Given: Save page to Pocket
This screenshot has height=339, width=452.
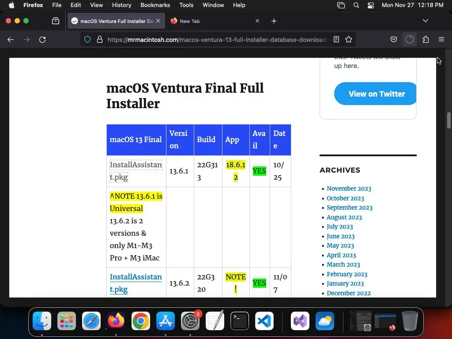Looking at the screenshot, I should pyautogui.click(x=394, y=39).
